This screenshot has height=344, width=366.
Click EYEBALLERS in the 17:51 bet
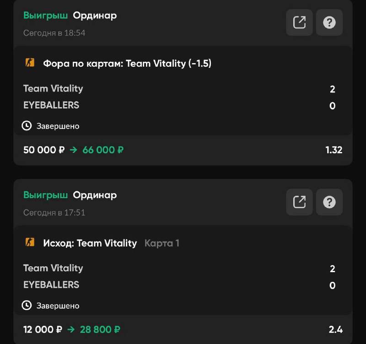(x=51, y=285)
